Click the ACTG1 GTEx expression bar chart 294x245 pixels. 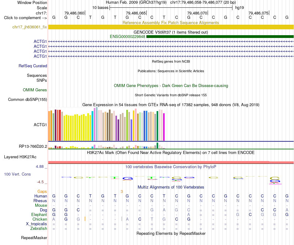click(x=106, y=124)
